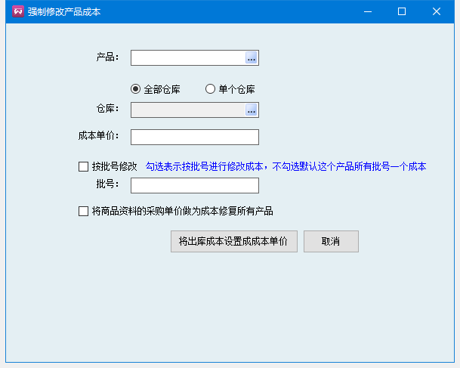Open warehouse picker with the 仓库 ellipsis button
Screen dimensions: 460x368
pos(252,110)
